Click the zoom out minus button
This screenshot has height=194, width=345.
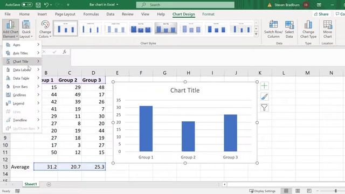click(x=318, y=191)
